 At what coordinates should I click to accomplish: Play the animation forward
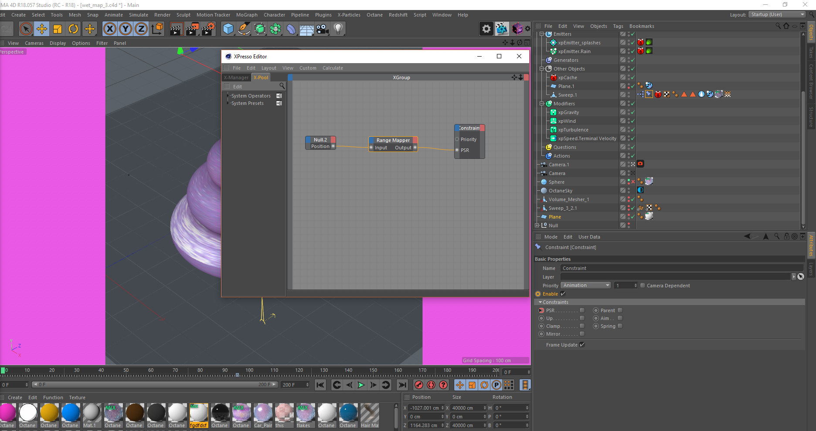(361, 385)
